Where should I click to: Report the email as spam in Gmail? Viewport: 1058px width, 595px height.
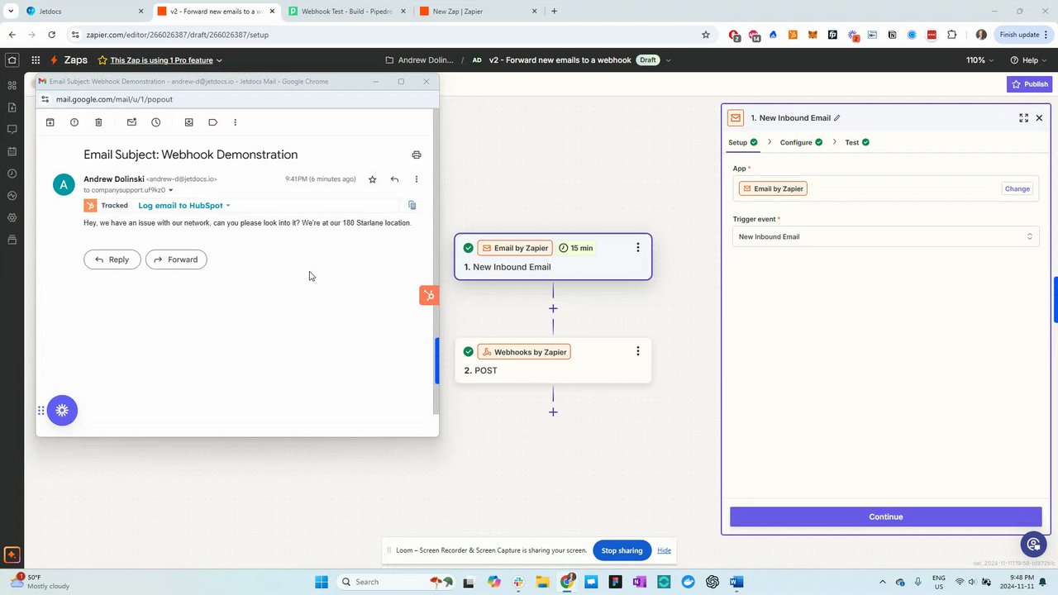[74, 122]
